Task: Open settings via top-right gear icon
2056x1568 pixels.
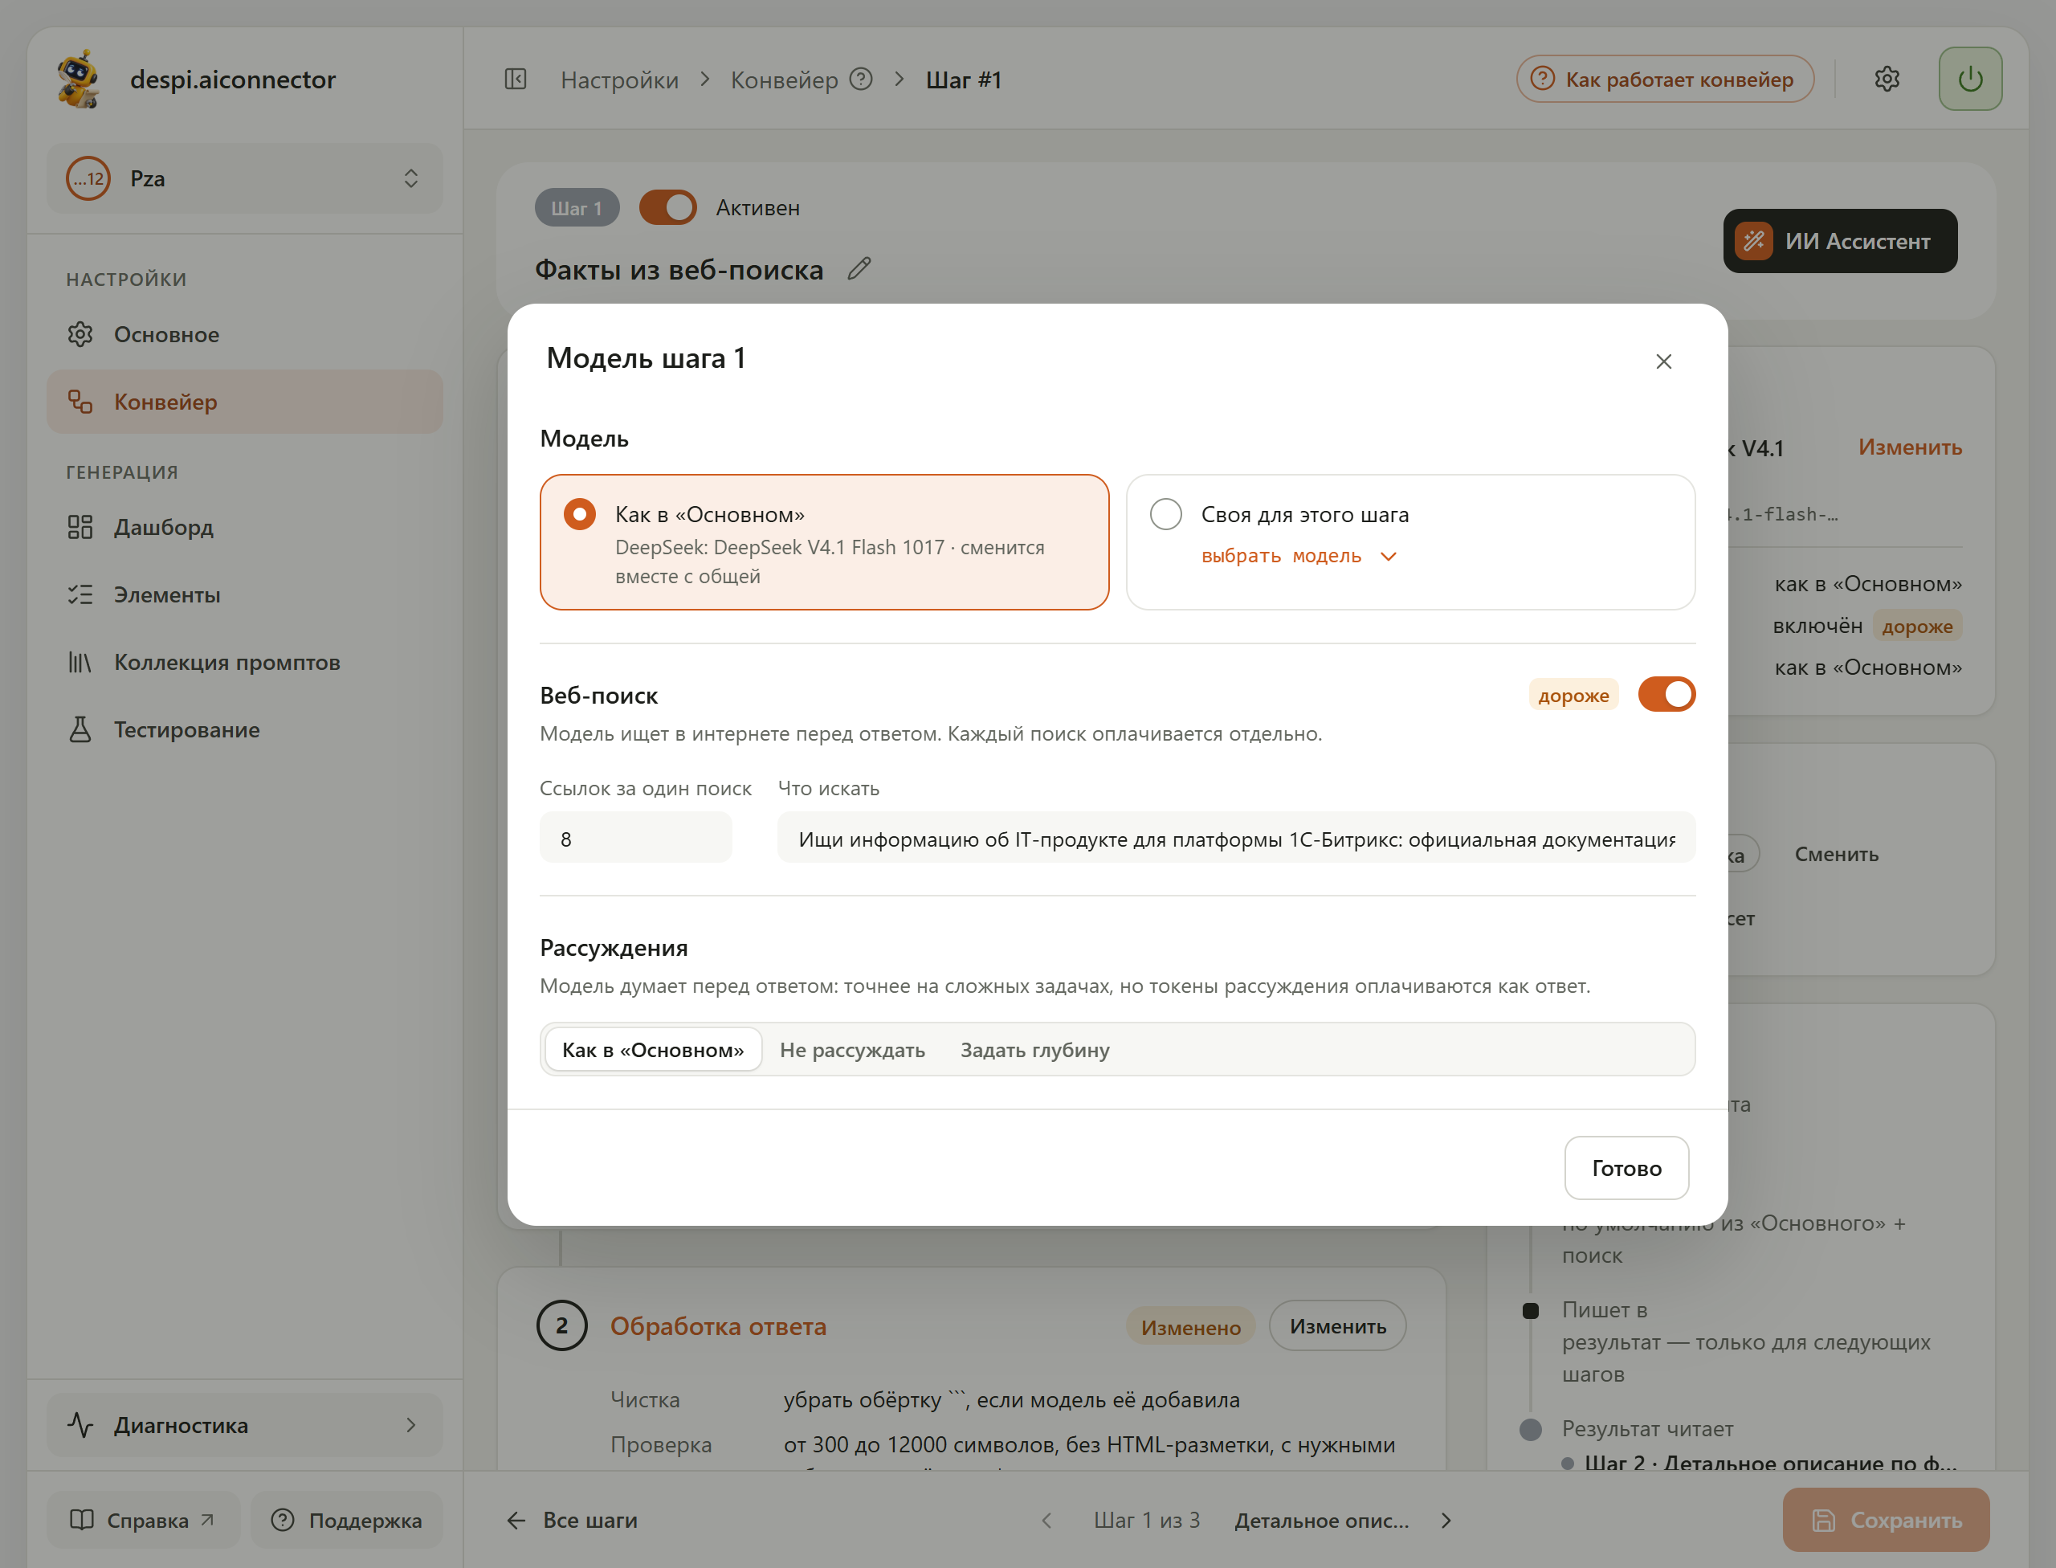Action: (x=1887, y=80)
